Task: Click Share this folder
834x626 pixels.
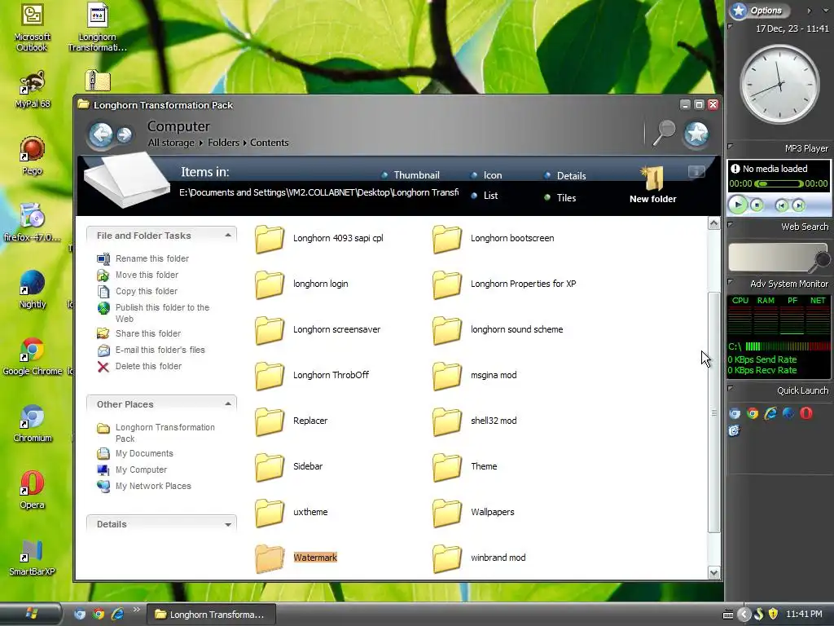Action: click(138, 333)
